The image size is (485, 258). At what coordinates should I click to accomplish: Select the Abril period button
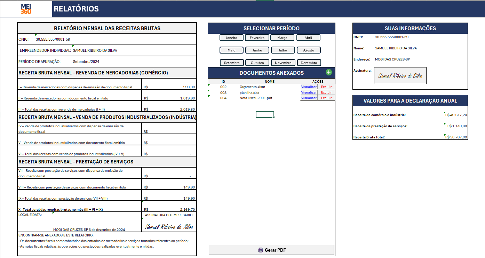308,38
